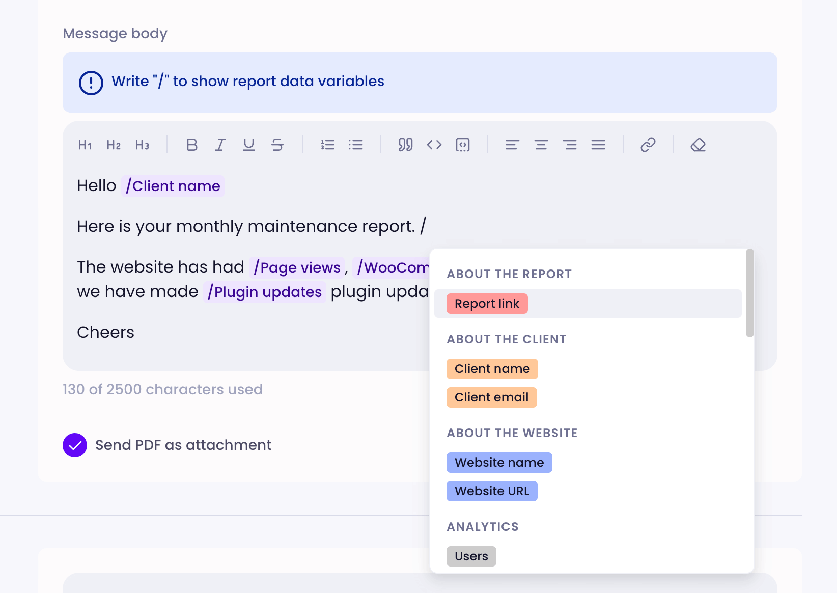Toggle italic formatting

pos(220,145)
